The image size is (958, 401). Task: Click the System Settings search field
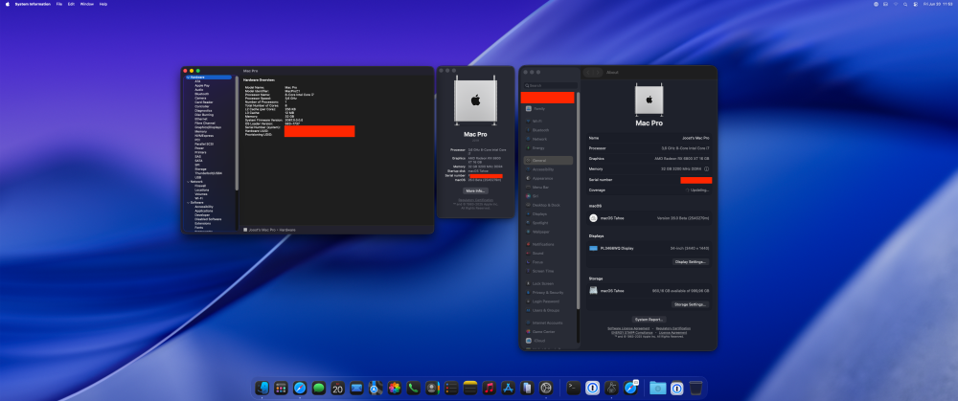tap(549, 86)
